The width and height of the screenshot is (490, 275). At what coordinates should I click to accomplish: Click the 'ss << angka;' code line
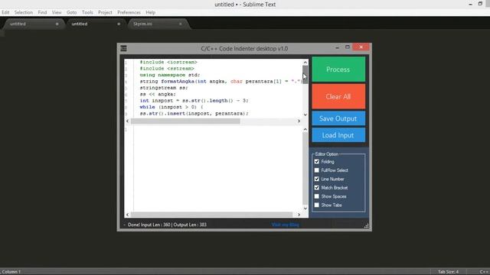tap(158, 94)
